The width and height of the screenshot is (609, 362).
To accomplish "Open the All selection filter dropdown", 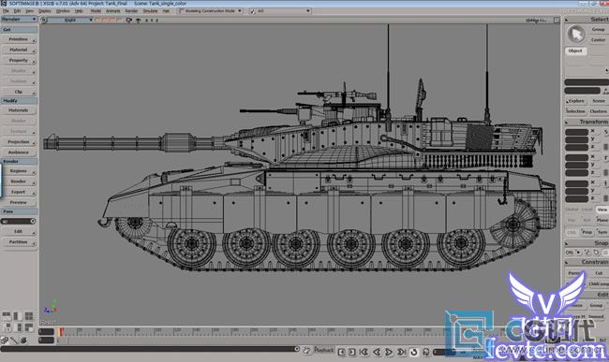I will [279, 11].
